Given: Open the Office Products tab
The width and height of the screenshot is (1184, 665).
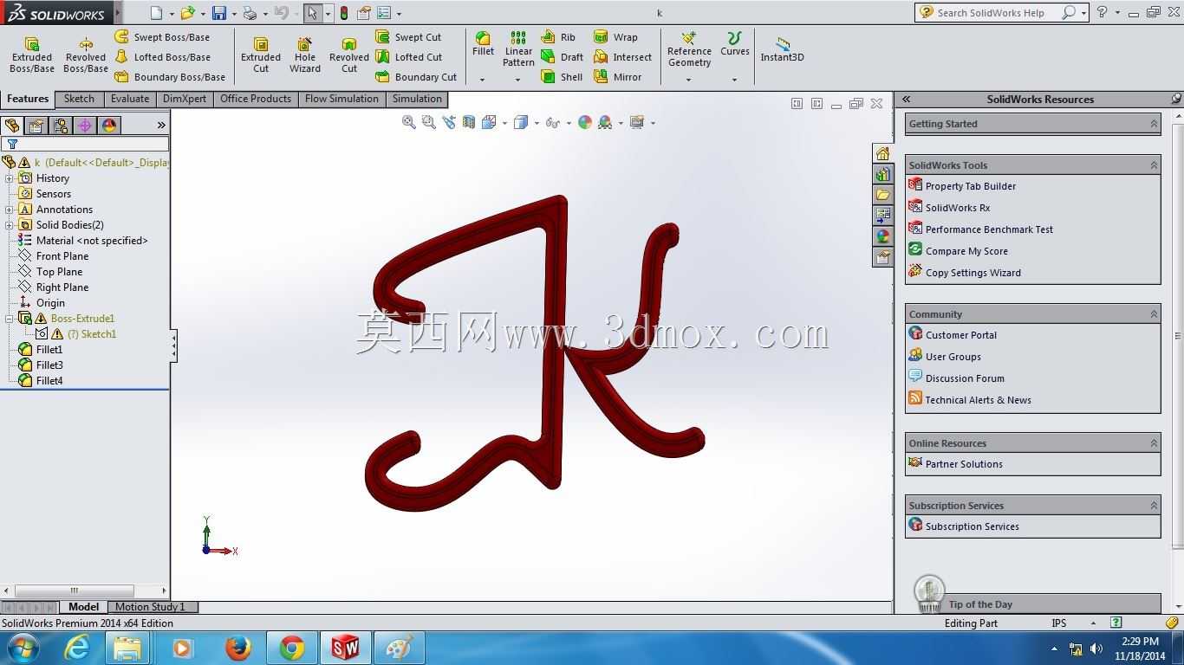Looking at the screenshot, I should (x=256, y=99).
